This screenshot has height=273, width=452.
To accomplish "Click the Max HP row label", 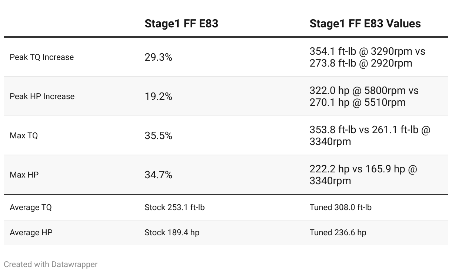I will click(x=24, y=175).
